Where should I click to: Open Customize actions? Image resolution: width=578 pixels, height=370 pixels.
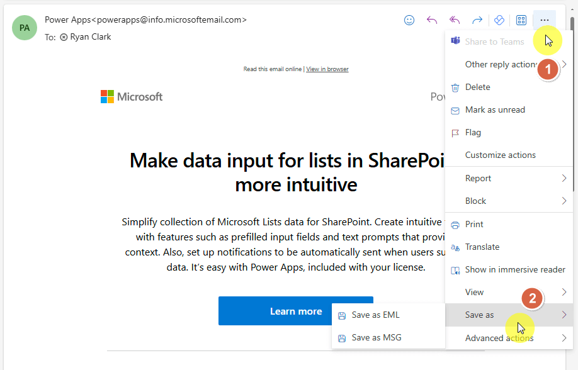click(x=509, y=155)
